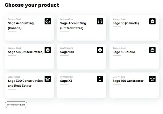Select the Sage X3 title text
This screenshot has height=114, width=163.
click(x=66, y=81)
